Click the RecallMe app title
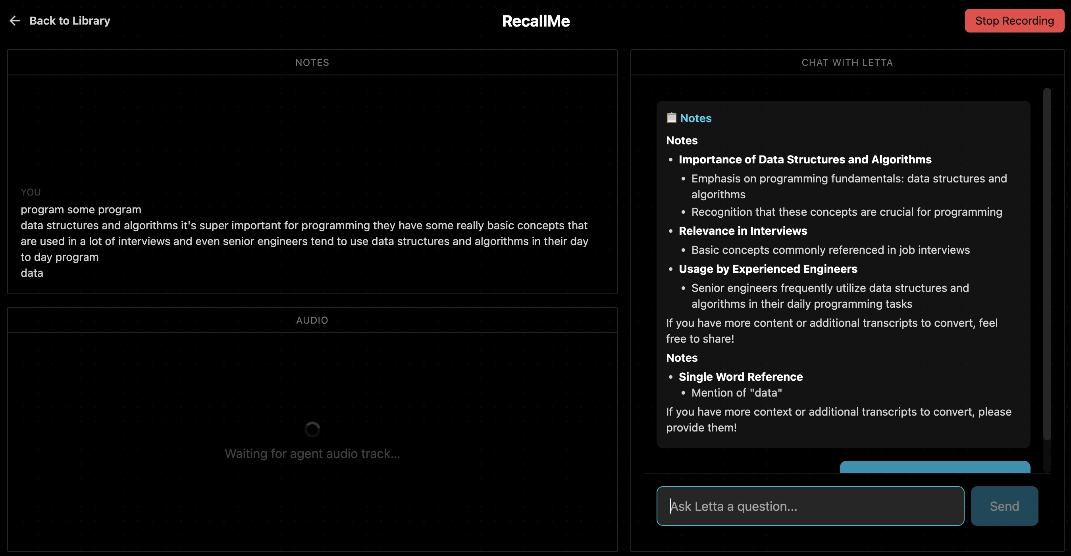Viewport: 1071px width, 556px height. [x=535, y=21]
